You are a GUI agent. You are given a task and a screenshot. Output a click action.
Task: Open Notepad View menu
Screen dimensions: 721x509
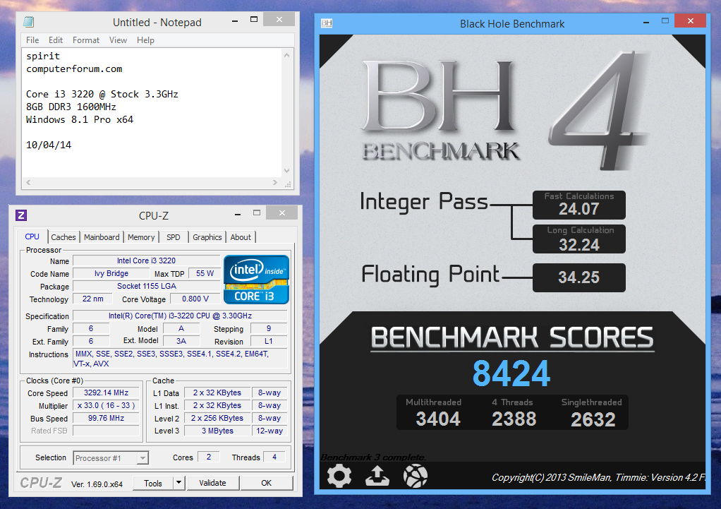(119, 40)
